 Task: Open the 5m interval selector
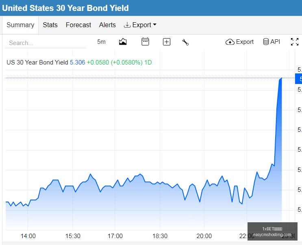click(101, 42)
